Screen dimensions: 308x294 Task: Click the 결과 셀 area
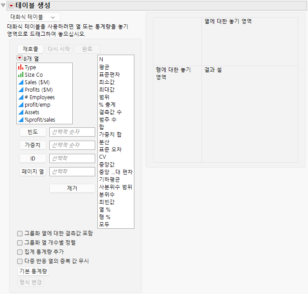(x=250, y=114)
